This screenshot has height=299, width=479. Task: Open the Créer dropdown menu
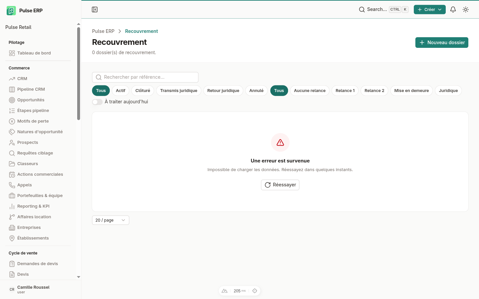point(430,10)
